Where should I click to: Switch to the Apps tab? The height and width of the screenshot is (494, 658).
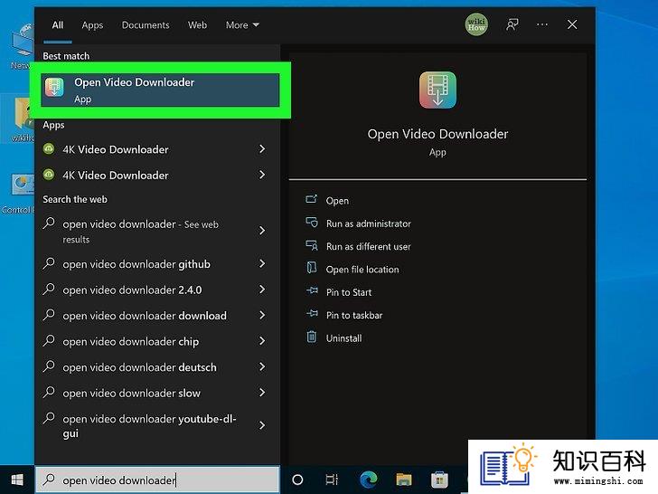coord(92,25)
